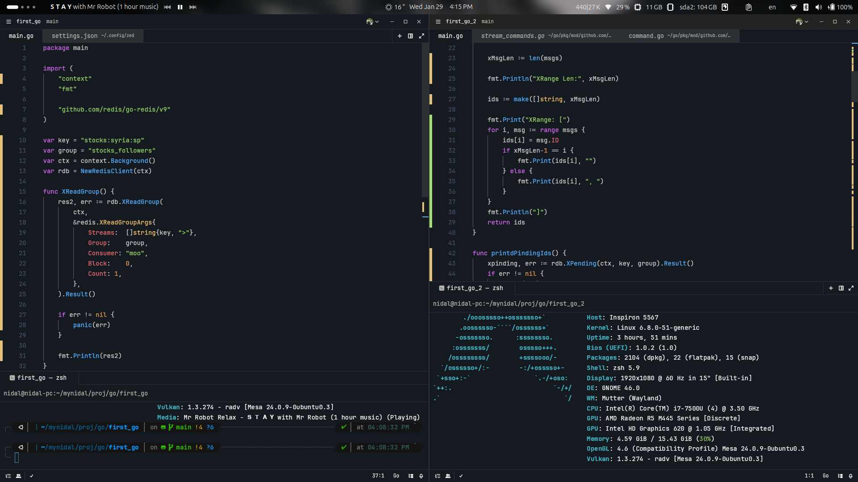The image size is (858, 482).
Task: Open user avatar menu in first_go window
Action: click(x=372, y=21)
